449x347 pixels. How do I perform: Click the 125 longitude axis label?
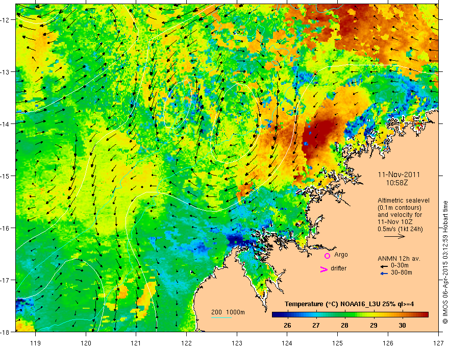tap(338, 343)
